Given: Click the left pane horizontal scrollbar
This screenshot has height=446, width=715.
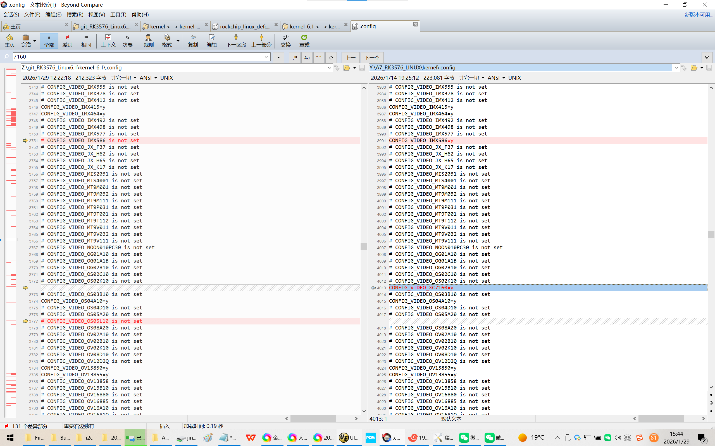Looking at the screenshot, I should 313,419.
